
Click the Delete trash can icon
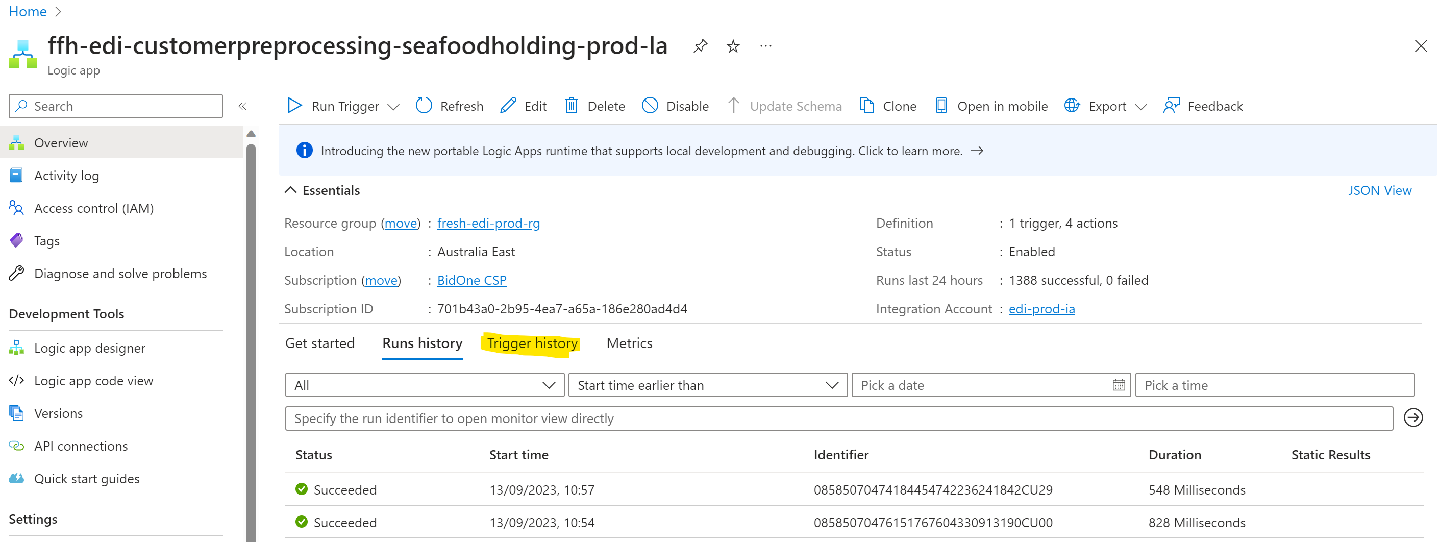(x=571, y=106)
